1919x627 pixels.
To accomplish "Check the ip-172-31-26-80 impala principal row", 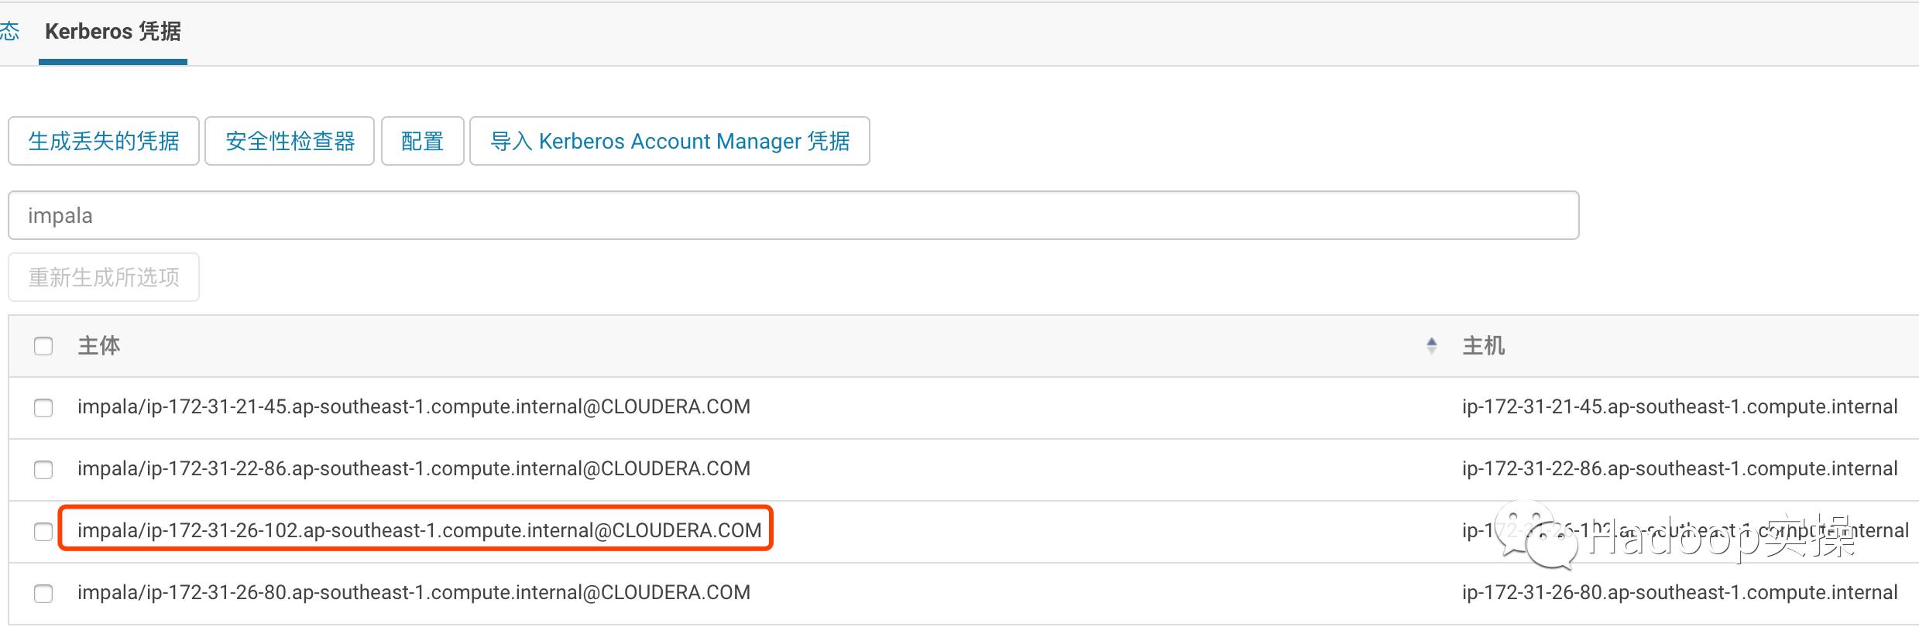I will (43, 594).
